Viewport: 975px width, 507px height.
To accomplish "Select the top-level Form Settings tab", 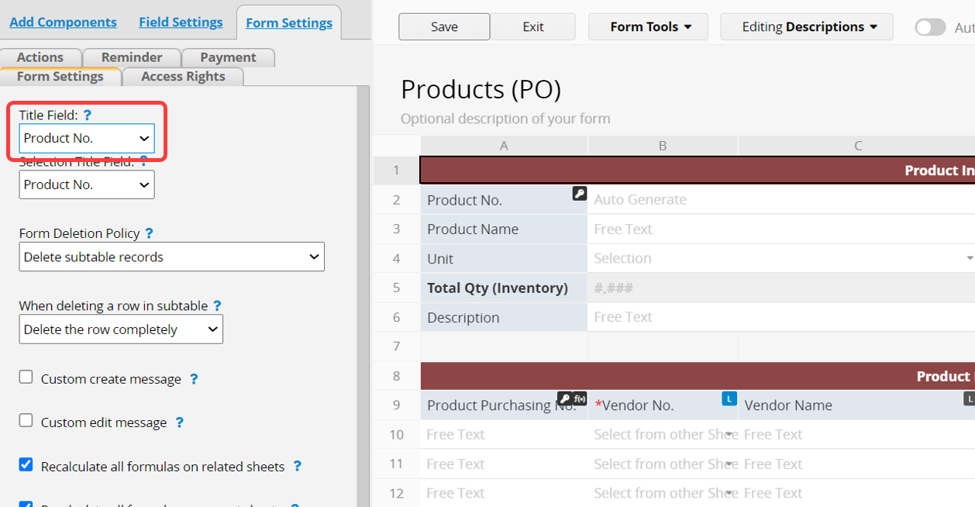I will [289, 23].
